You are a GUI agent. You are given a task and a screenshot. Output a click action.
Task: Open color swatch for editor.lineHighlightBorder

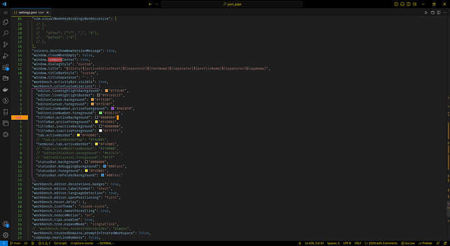pyautogui.click(x=98, y=95)
